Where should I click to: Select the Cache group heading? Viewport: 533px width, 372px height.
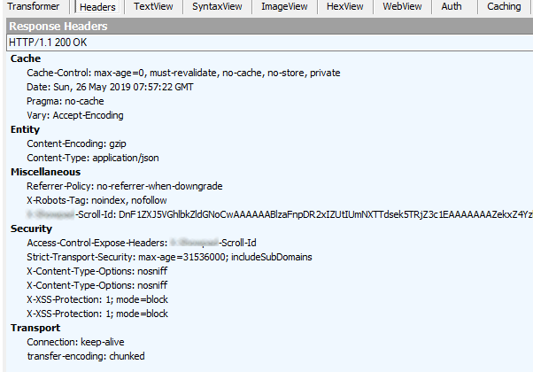pyautogui.click(x=26, y=58)
